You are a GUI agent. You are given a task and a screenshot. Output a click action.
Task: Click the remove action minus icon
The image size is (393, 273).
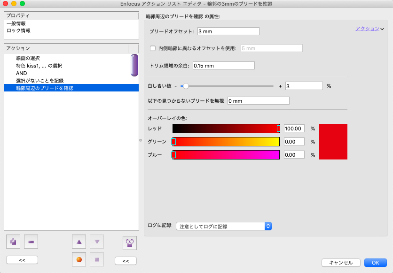tap(31, 242)
